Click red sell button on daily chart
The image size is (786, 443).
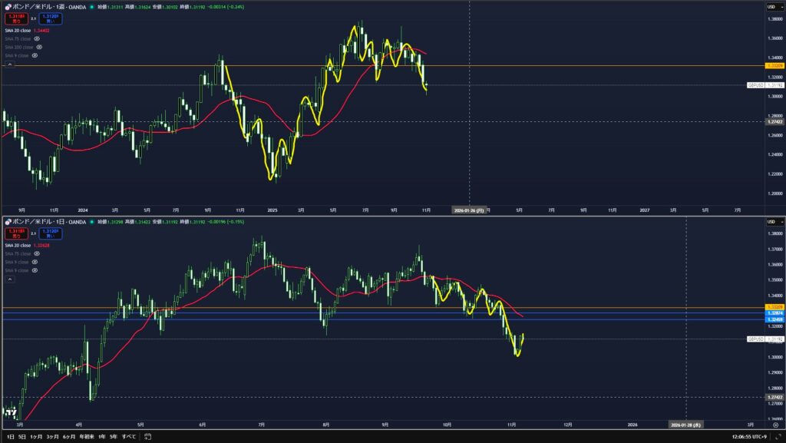tap(16, 232)
